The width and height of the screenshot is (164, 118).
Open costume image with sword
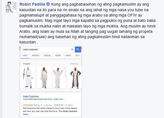pyautogui.click(x=28, y=78)
